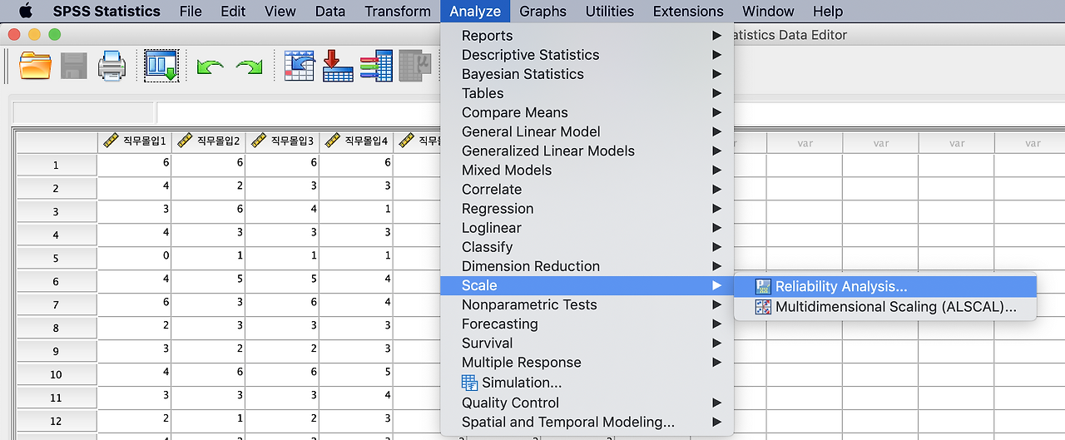1065x440 pixels.
Task: Expand Bayesian Statistics submenu
Action: (587, 74)
